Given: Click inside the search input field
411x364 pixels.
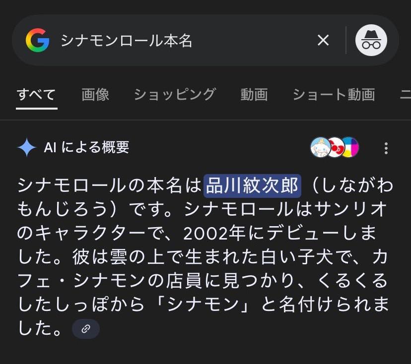Looking at the screenshot, I should 149,40.
